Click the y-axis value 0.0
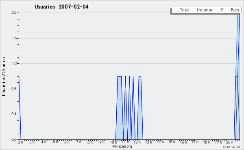The image size is (244, 150). pyautogui.click(x=14, y=139)
